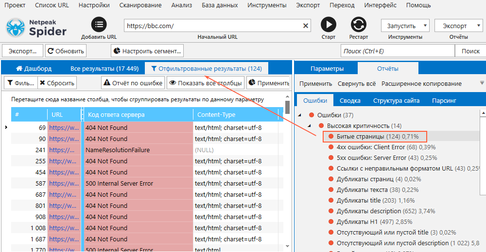Start crawling with the Старт play button
Screen dimensions: 486x252
(x=328, y=24)
